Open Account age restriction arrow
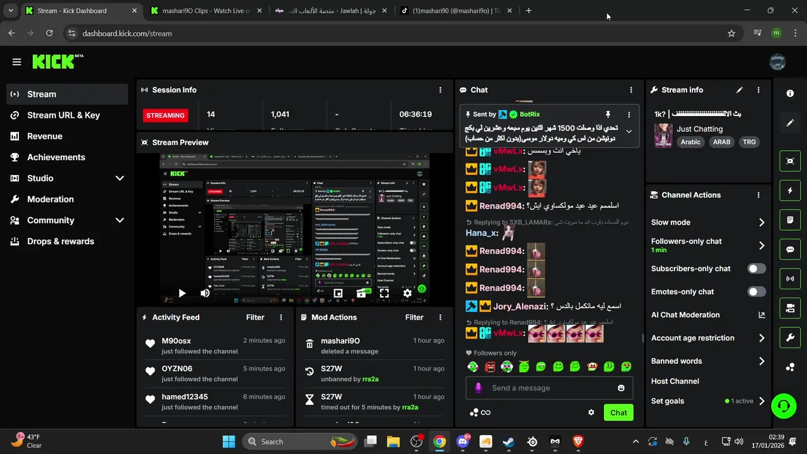 coord(762,338)
